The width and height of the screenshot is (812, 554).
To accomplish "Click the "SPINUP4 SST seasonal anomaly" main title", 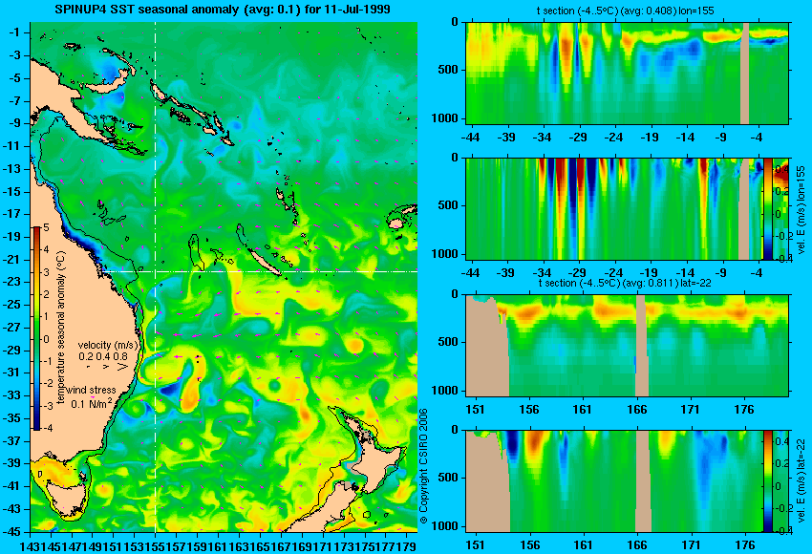I will click(x=223, y=10).
